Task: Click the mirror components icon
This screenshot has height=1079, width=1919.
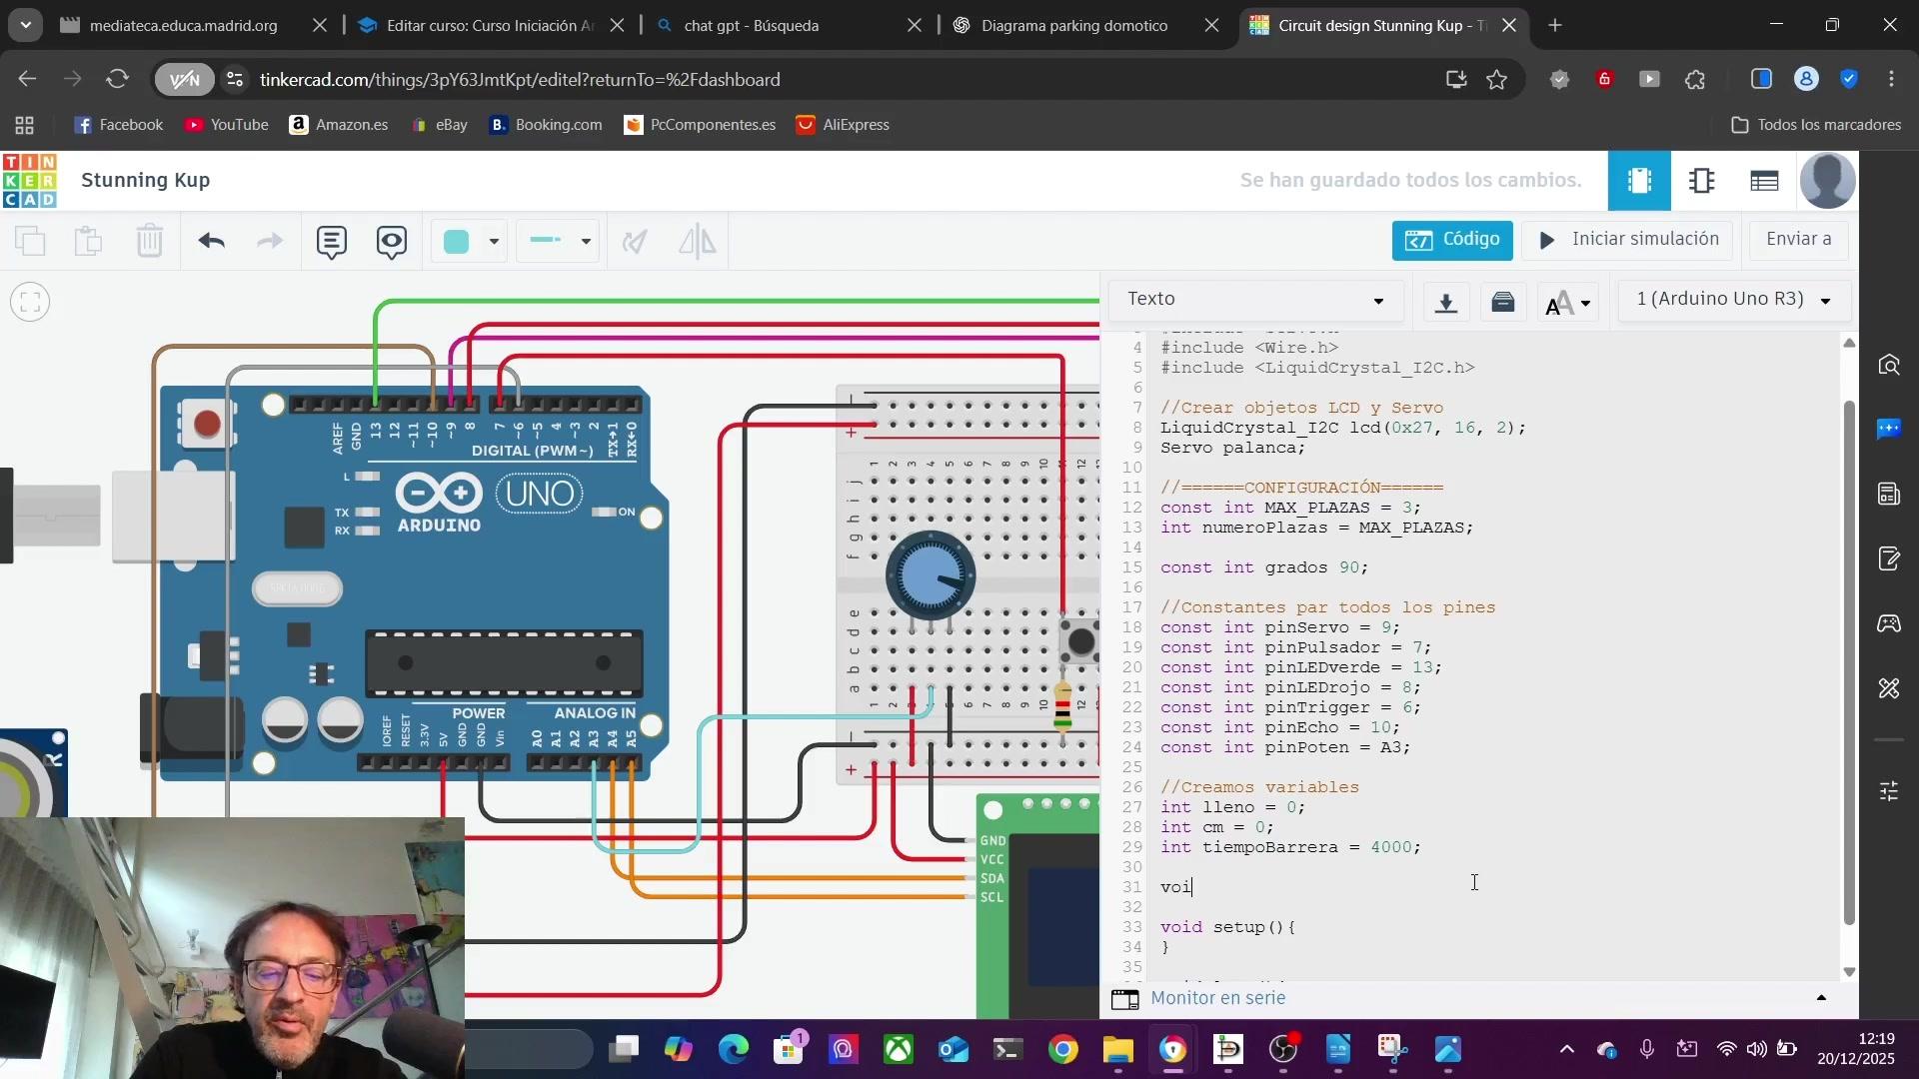Action: click(698, 241)
